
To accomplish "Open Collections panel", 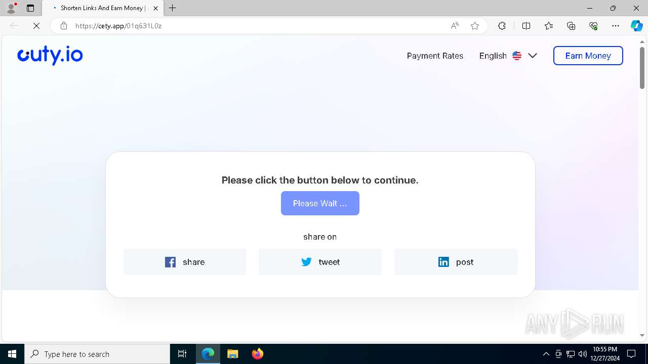I will coord(571,26).
